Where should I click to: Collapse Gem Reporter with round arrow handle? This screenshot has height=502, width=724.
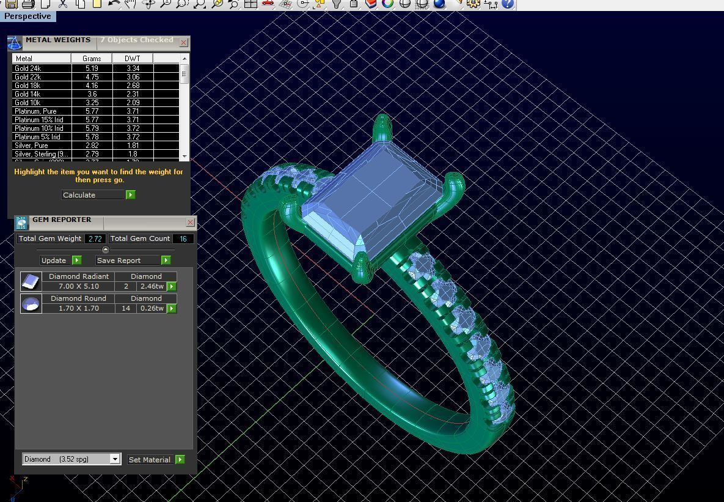[105, 249]
